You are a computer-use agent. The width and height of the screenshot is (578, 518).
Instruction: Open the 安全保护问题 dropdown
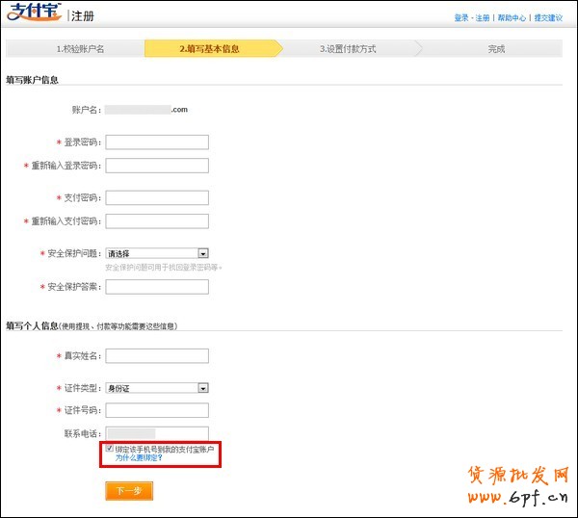(x=157, y=254)
